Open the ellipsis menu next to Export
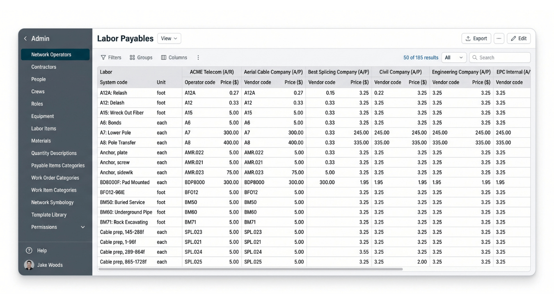Image resolution: width=554 pixels, height=308 pixels. (499, 39)
